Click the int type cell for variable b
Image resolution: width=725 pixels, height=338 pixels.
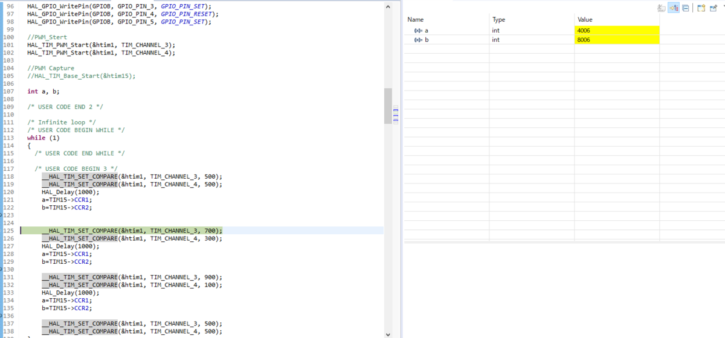[x=532, y=40]
